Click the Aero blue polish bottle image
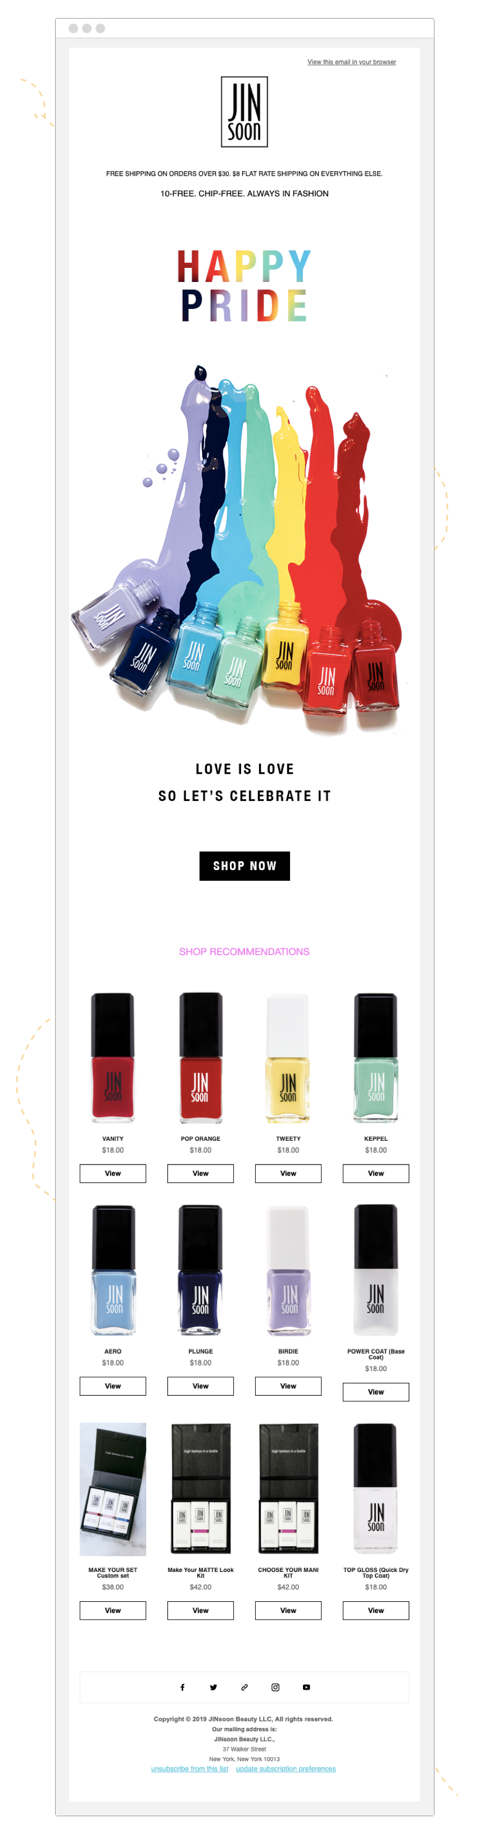This screenshot has height=1823, width=489. tap(113, 1270)
